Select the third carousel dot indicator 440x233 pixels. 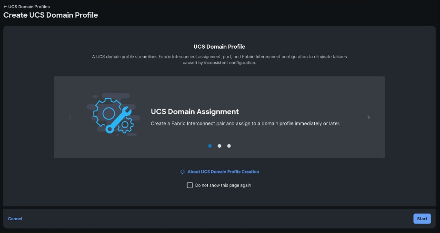click(229, 146)
